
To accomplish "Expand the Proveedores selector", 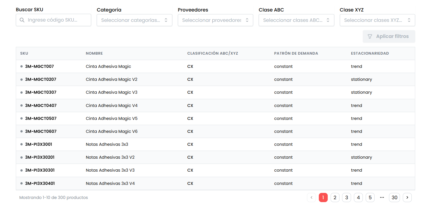I will coord(215,20).
